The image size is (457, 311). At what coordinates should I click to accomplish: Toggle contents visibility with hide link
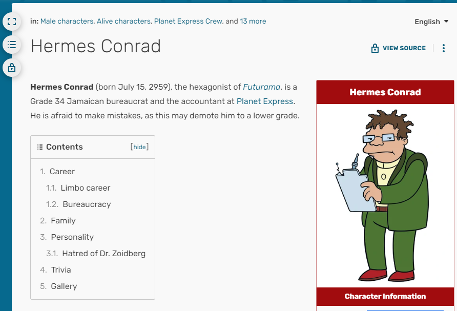pos(139,147)
